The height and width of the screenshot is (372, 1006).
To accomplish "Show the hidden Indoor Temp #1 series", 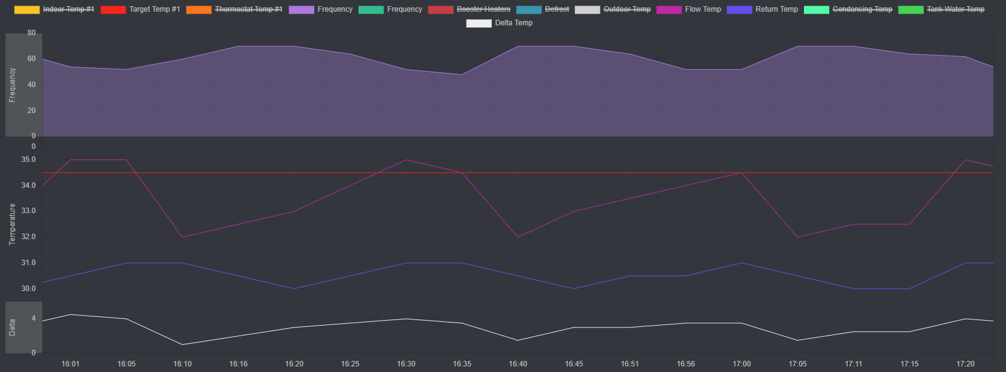I will (x=68, y=9).
